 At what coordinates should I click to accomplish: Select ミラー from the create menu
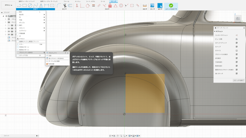pyautogui.click(x=22, y=44)
